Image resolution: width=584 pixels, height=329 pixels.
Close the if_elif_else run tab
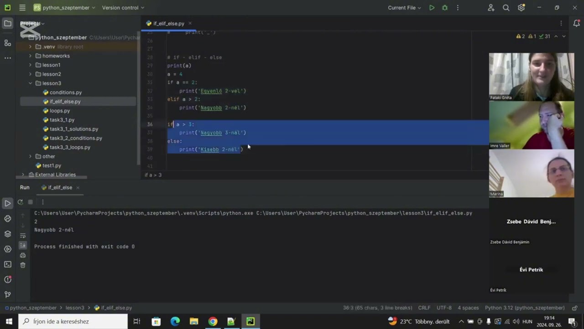[x=78, y=187]
